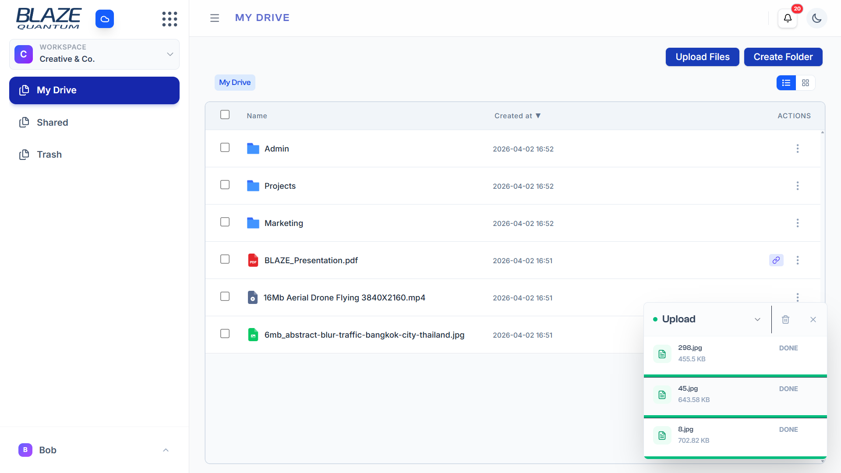Expand the Creative & Co. workspace dropdown

pyautogui.click(x=170, y=54)
